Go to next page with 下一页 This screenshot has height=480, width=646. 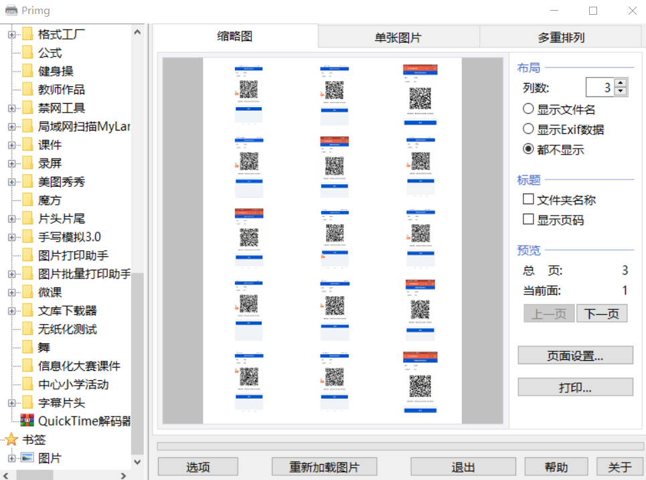602,313
